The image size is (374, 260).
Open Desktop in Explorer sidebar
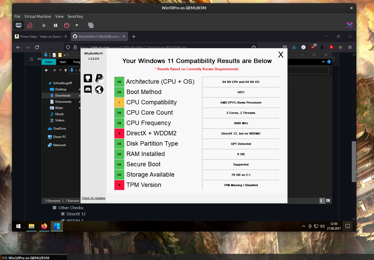(x=61, y=89)
